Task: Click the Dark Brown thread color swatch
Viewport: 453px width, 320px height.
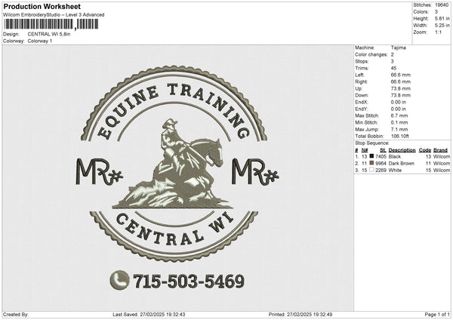Action: (x=371, y=163)
